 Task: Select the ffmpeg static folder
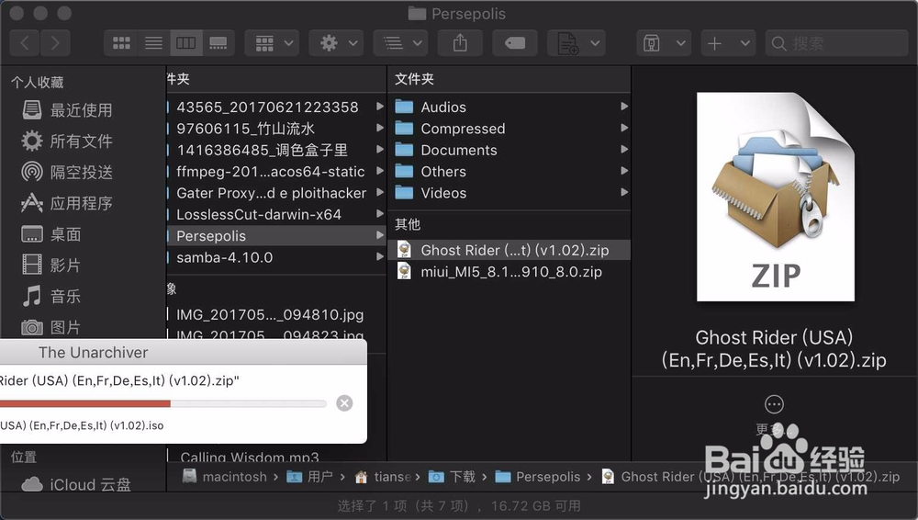tap(275, 172)
